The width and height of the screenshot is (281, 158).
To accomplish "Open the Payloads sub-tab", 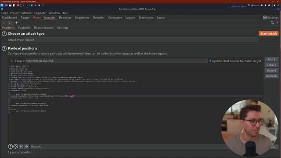I will [x=25, y=28].
